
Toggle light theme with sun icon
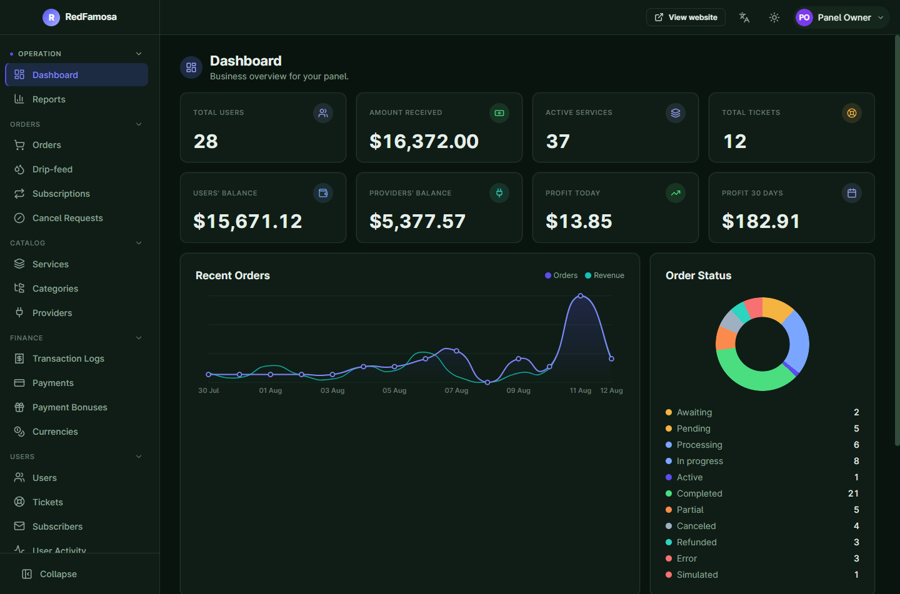point(774,17)
